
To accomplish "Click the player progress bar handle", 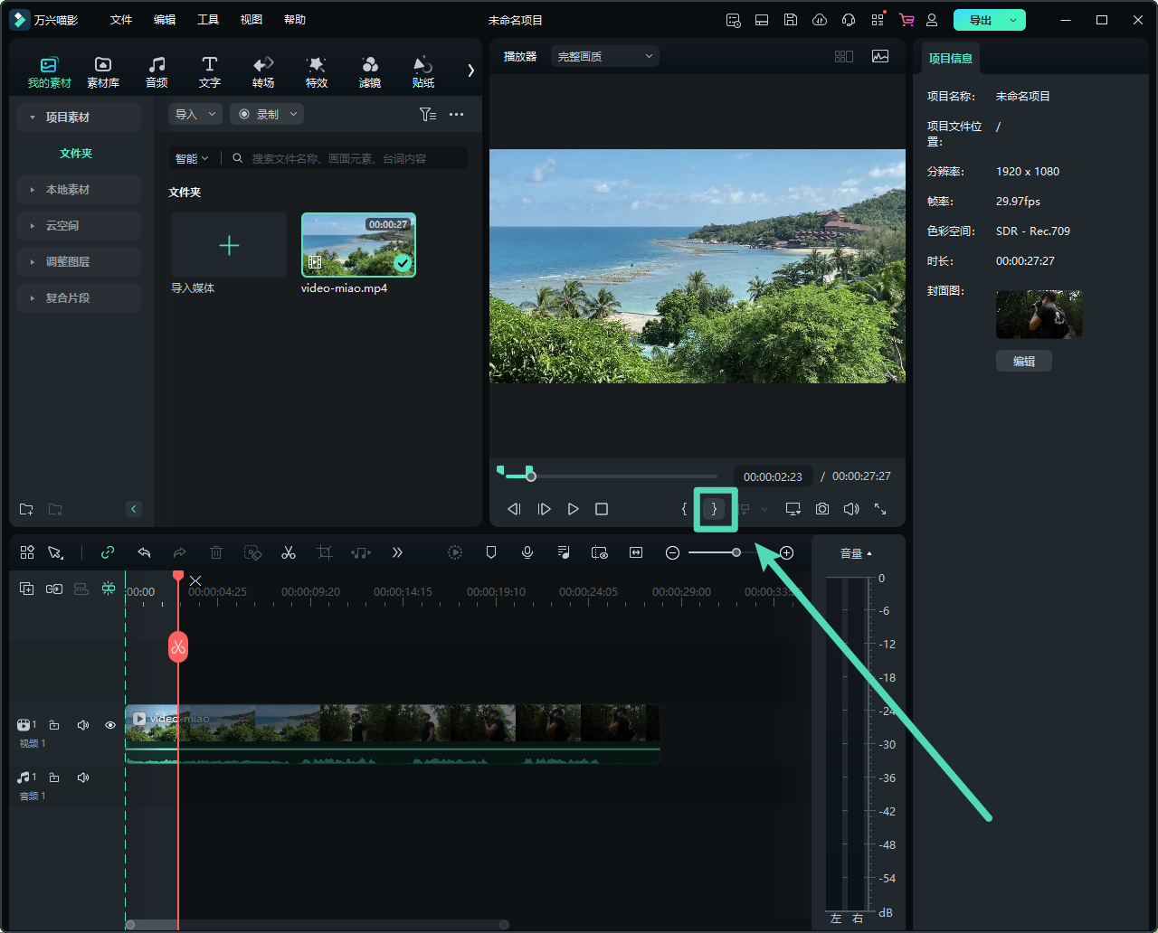I will click(x=531, y=476).
